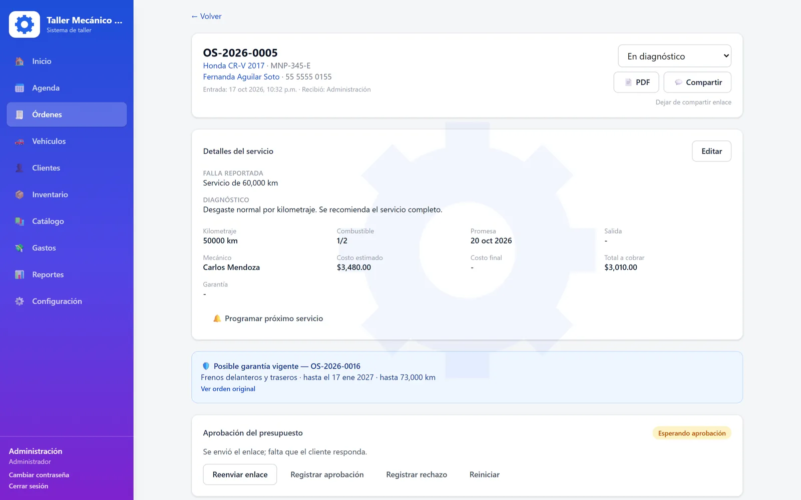Click the Compartir button
801x500 pixels.
tap(697, 82)
